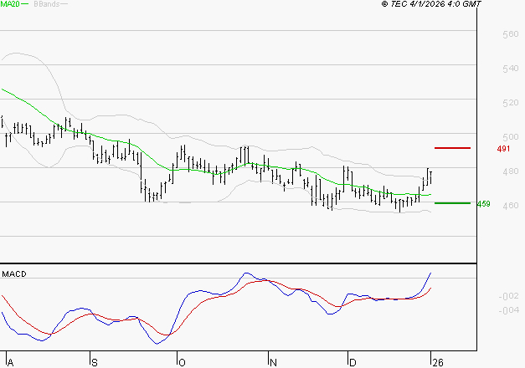Click the 26 year label on time axis

pos(438,363)
